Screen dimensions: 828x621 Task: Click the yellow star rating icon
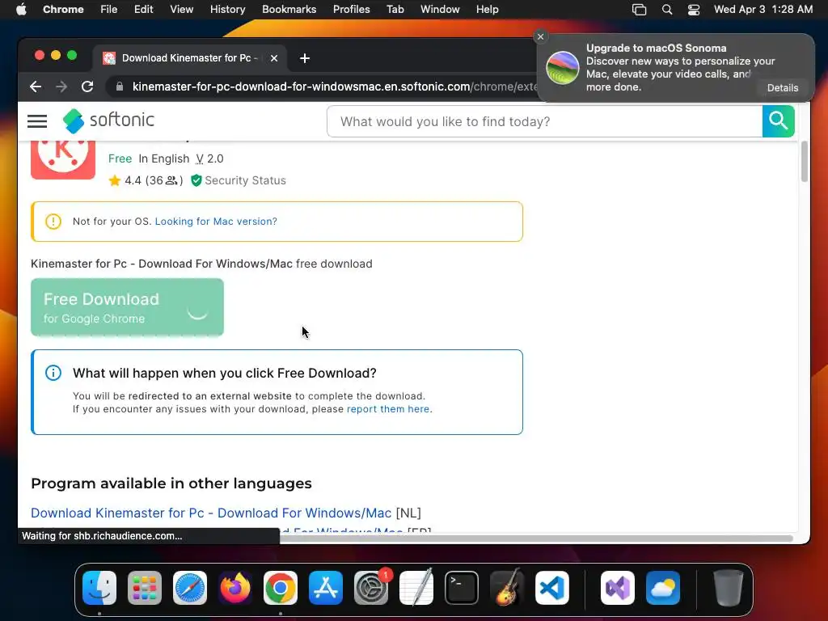(115, 180)
